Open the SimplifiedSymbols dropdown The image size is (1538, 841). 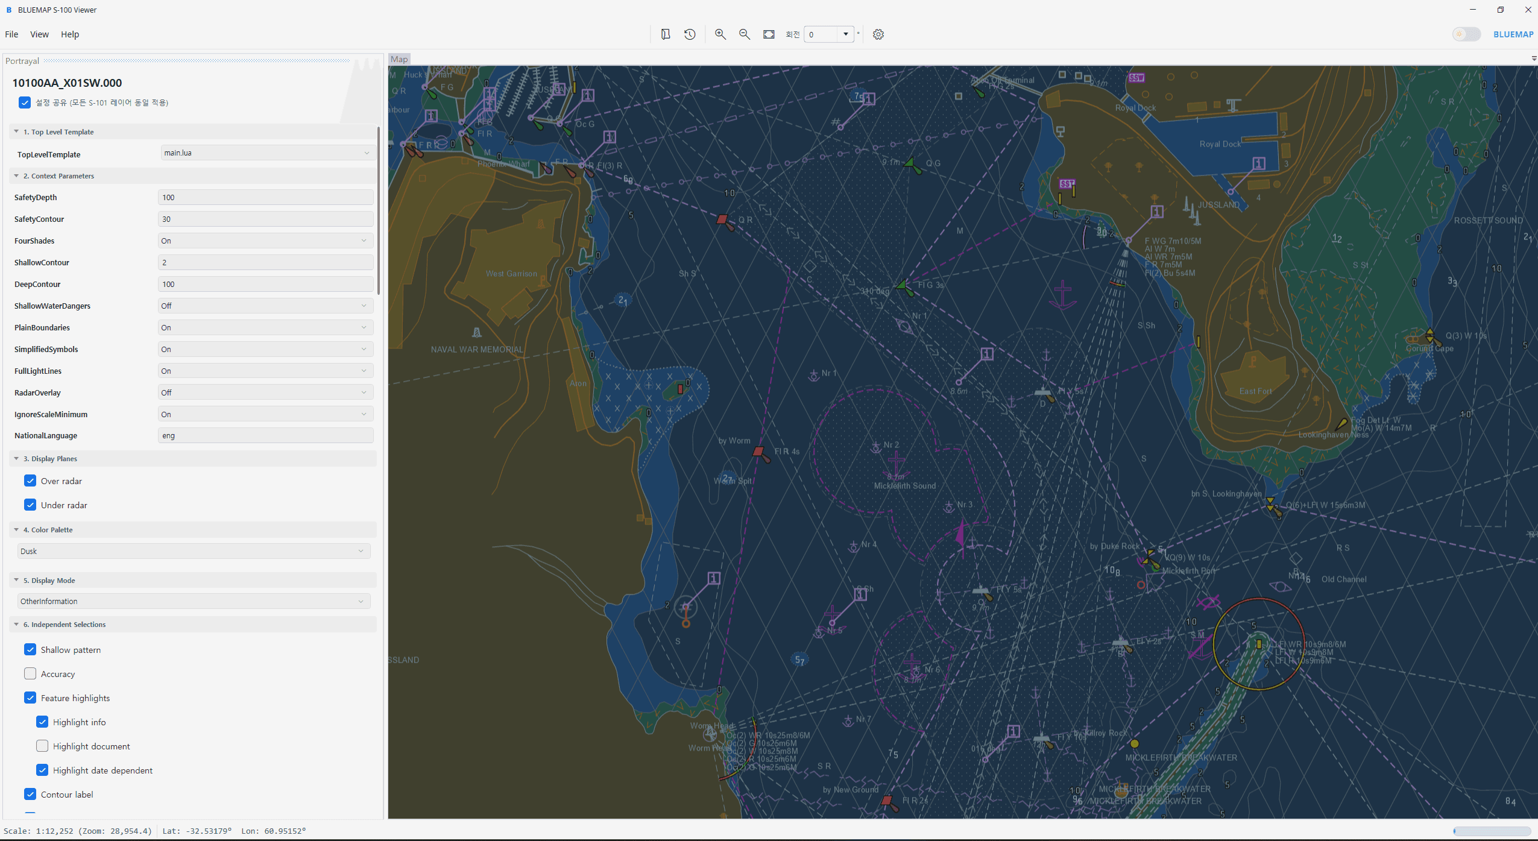(x=265, y=349)
